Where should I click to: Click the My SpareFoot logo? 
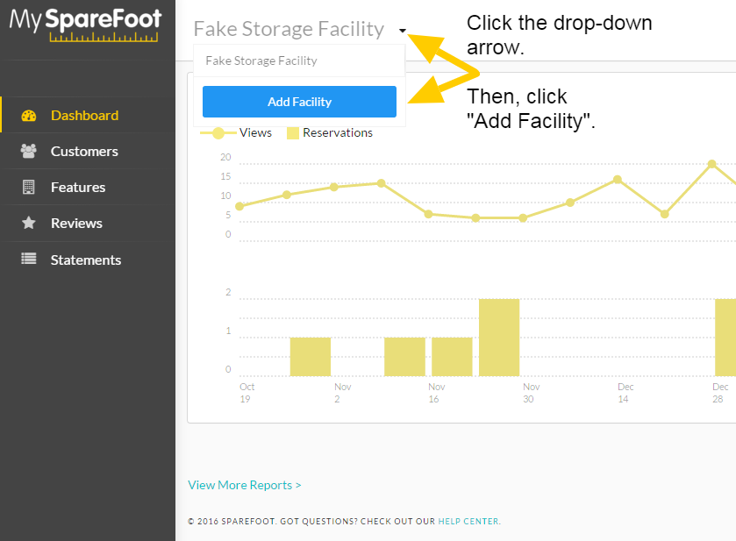tap(85, 25)
